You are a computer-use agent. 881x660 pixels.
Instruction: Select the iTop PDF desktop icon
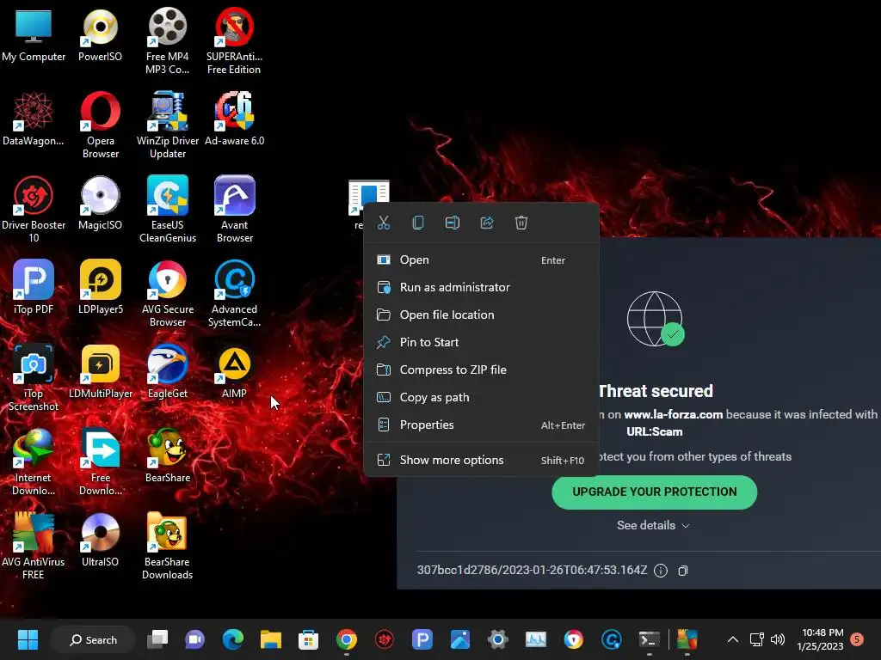(34, 287)
